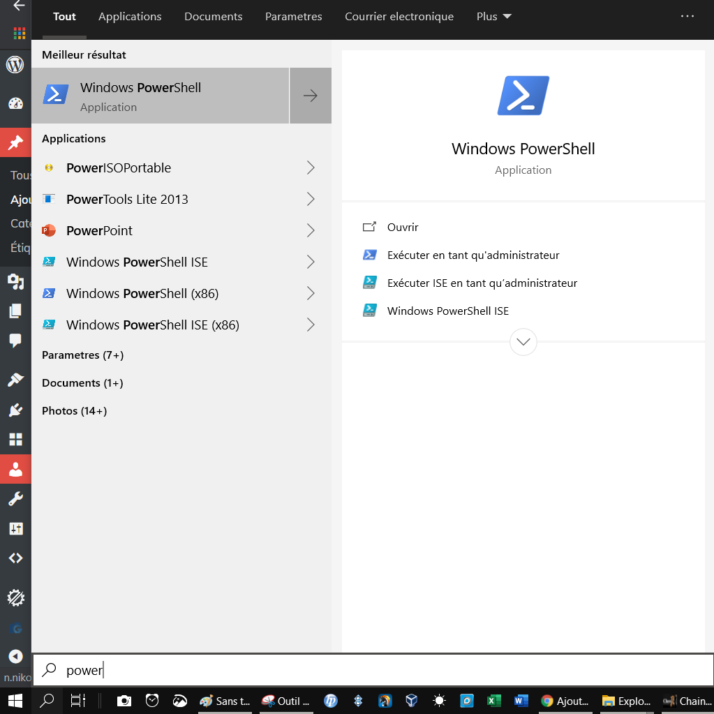Expand PowerISOPortable result chevron
The width and height of the screenshot is (714, 714).
click(311, 168)
